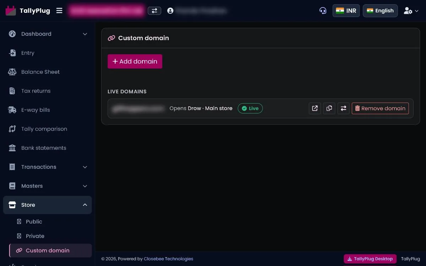Open the headset support icon
Viewport: 426px width, 266px height.
click(323, 11)
